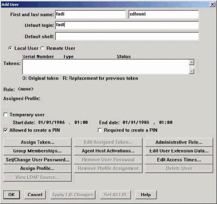Select the Local User radio button
This screenshot has width=217, height=204.
[x=10, y=48]
